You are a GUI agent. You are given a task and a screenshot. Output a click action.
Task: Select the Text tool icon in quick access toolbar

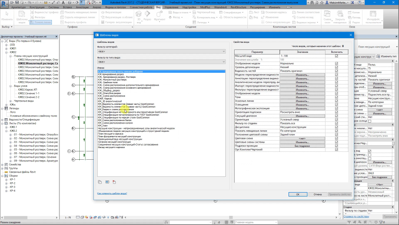(64, 2)
